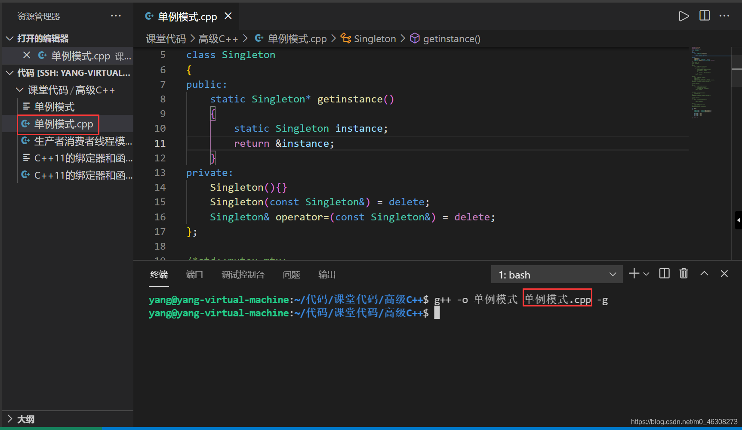Click 高级C++ in the breadcrumb
Viewport: 742px width, 430px height.
click(x=218, y=39)
